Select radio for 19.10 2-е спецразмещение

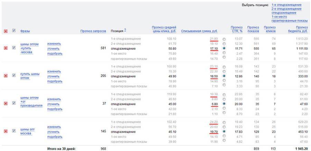[x=224, y=44]
